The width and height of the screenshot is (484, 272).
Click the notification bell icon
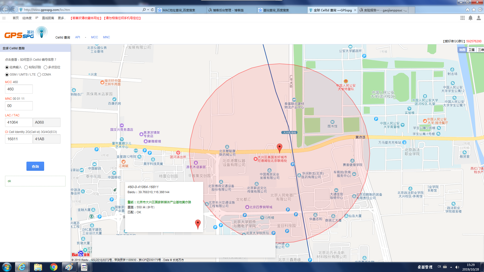point(470,18)
